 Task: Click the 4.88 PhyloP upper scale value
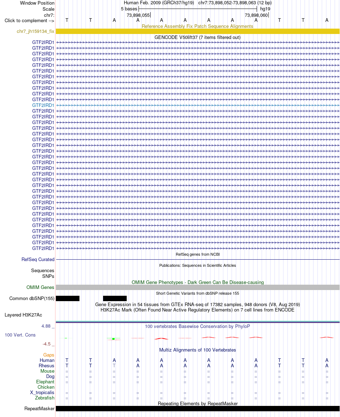tap(46, 326)
